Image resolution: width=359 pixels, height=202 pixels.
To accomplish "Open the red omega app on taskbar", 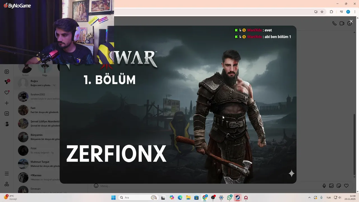I will [x=246, y=198].
